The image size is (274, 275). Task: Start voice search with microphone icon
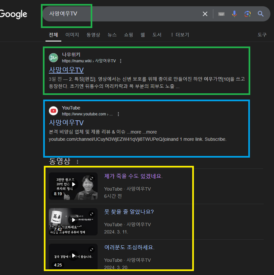[x=234, y=14]
